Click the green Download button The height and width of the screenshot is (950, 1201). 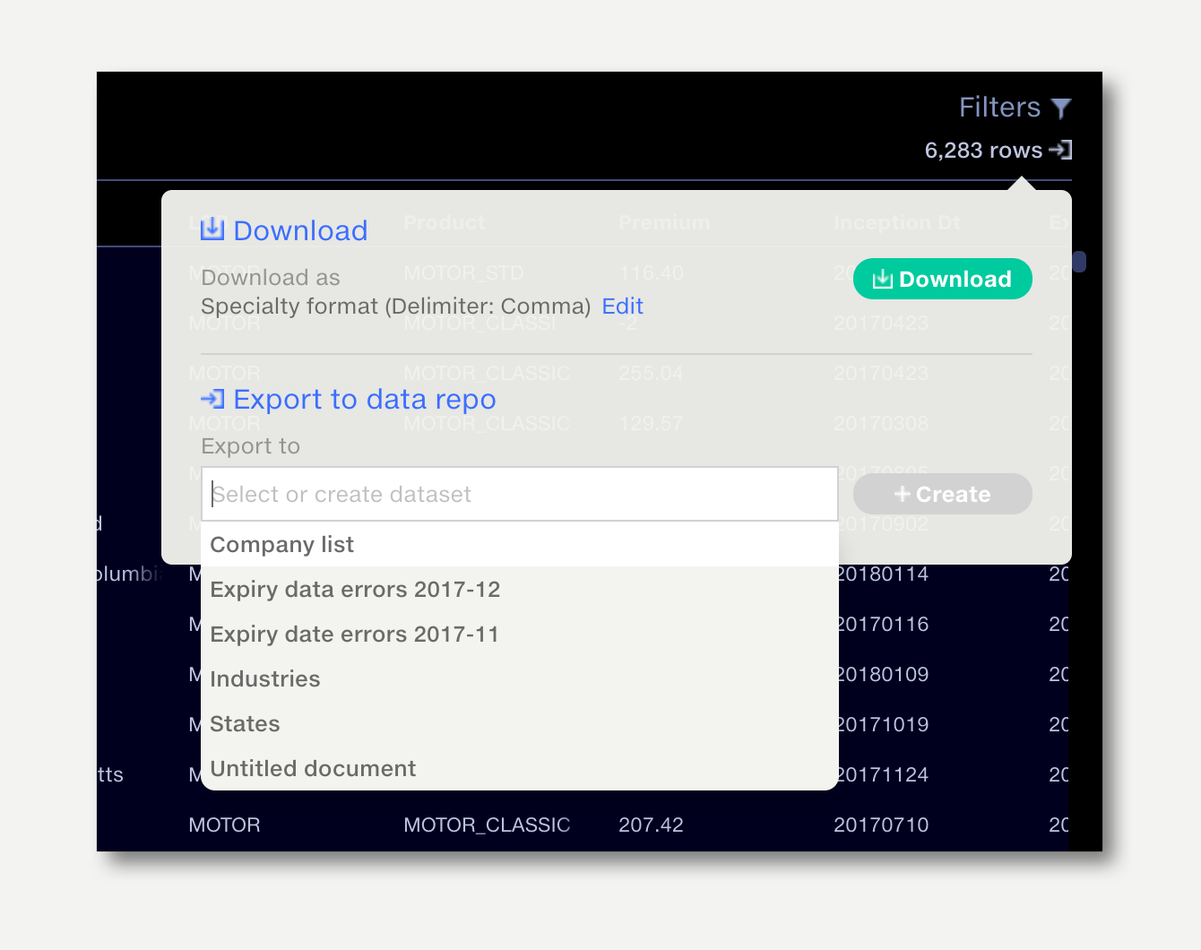943,279
